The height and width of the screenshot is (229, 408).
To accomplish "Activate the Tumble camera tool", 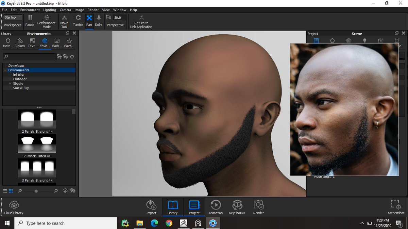I will click(x=78, y=21).
